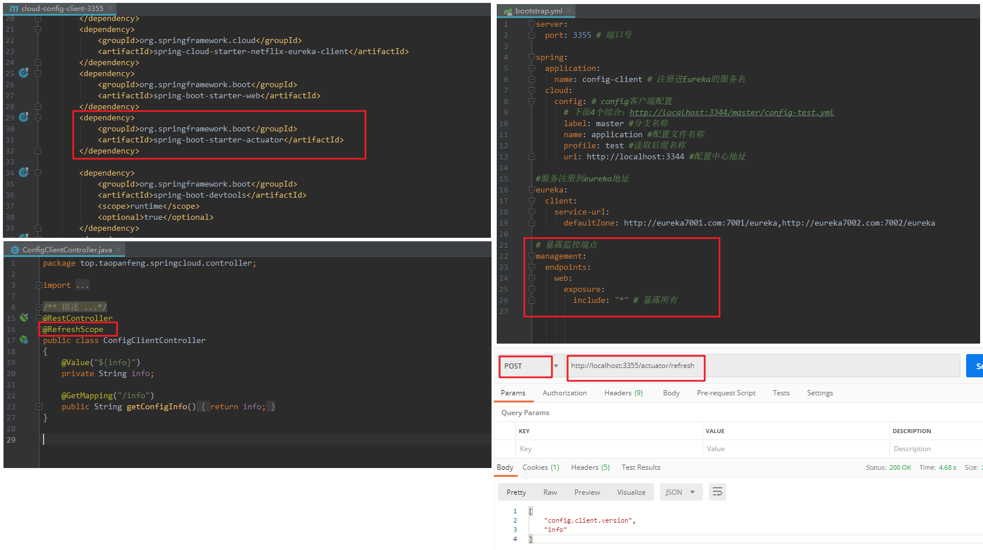
Task: Open the Pre-request Script tab
Action: [x=726, y=393]
